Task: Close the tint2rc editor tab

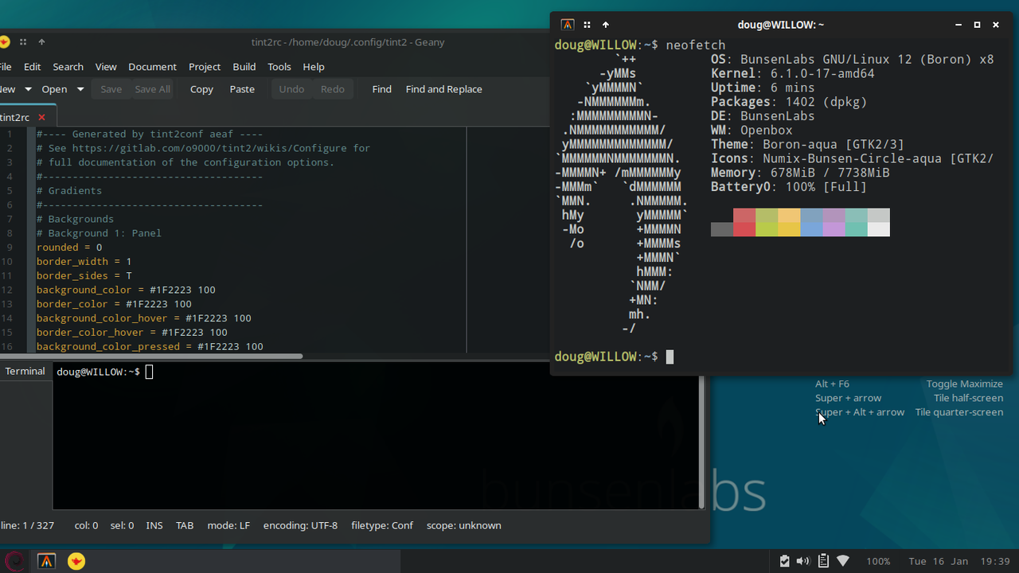Action: [x=41, y=116]
